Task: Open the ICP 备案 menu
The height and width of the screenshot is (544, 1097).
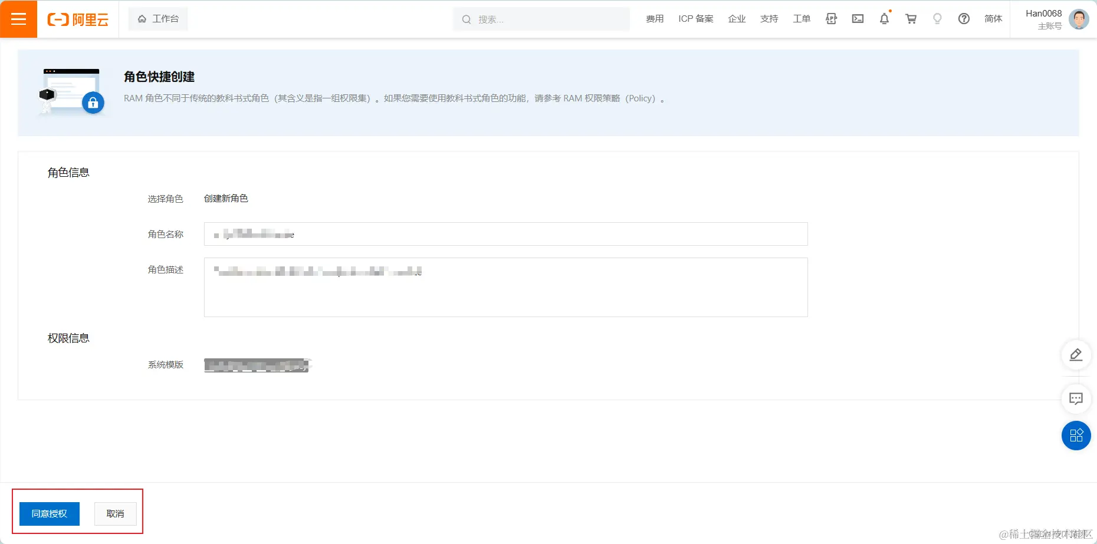Action: coord(696,19)
